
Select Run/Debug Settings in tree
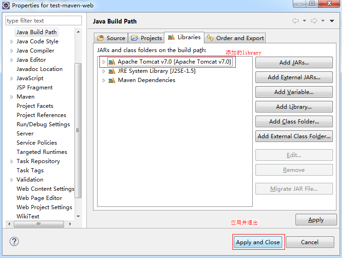click(x=43, y=124)
